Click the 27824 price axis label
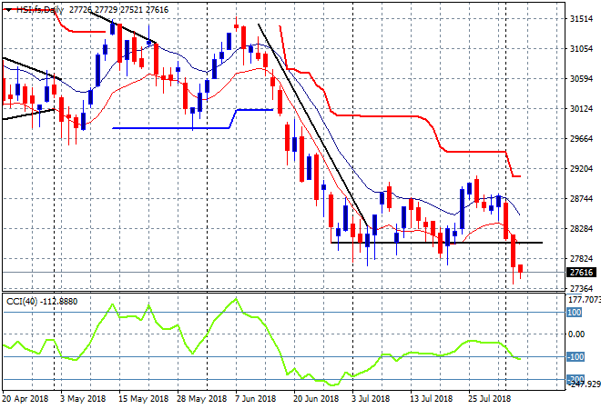The width and height of the screenshot is (601, 409). point(581,259)
